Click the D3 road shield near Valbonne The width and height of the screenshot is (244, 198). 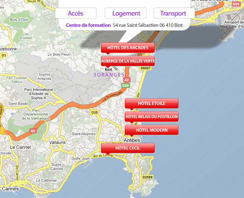[4, 55]
